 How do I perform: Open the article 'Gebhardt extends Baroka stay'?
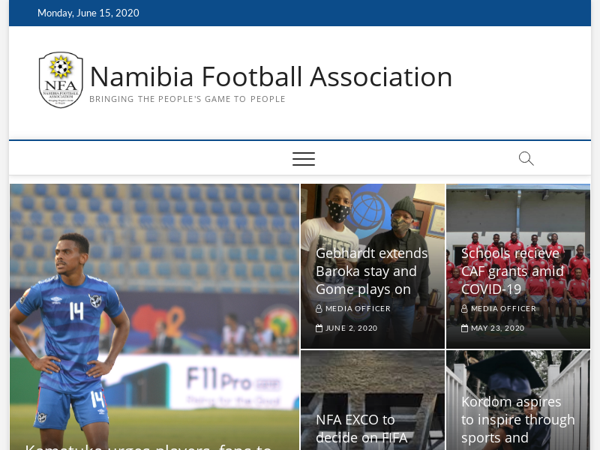(x=372, y=271)
